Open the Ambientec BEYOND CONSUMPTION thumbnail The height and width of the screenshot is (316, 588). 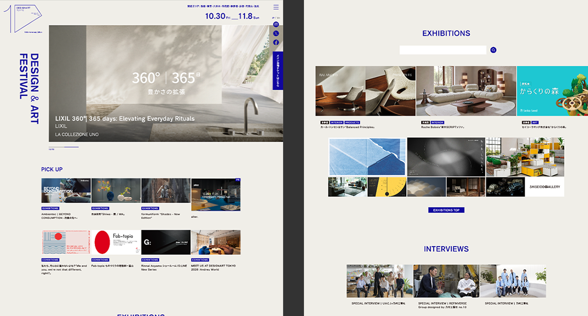coord(66,191)
